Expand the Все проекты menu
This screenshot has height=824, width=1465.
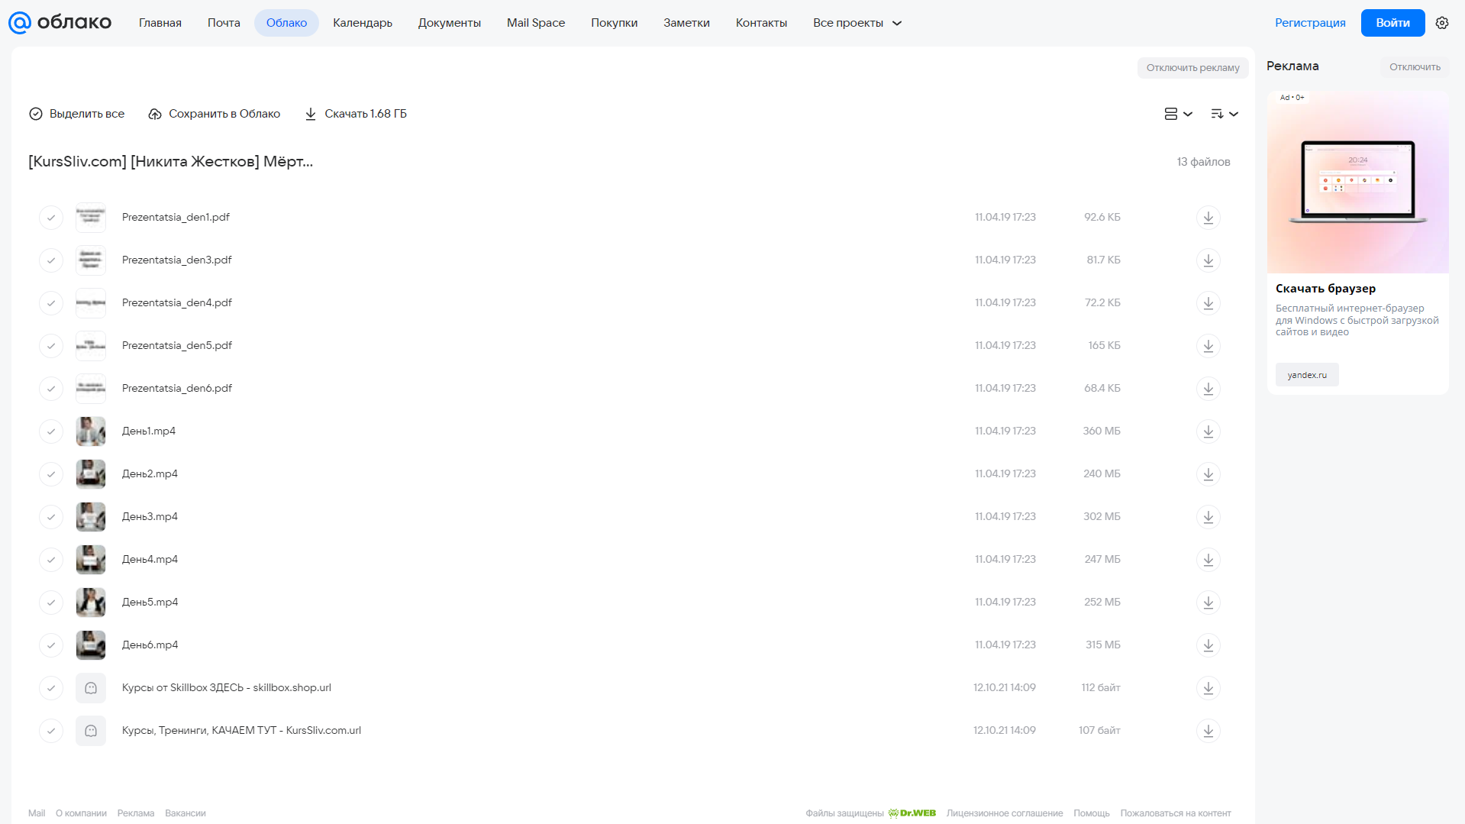tap(857, 23)
